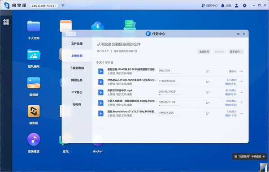The width and height of the screenshot is (269, 172).
Task: Select the 上传任务 tab
Action: pyautogui.click(x=77, y=56)
